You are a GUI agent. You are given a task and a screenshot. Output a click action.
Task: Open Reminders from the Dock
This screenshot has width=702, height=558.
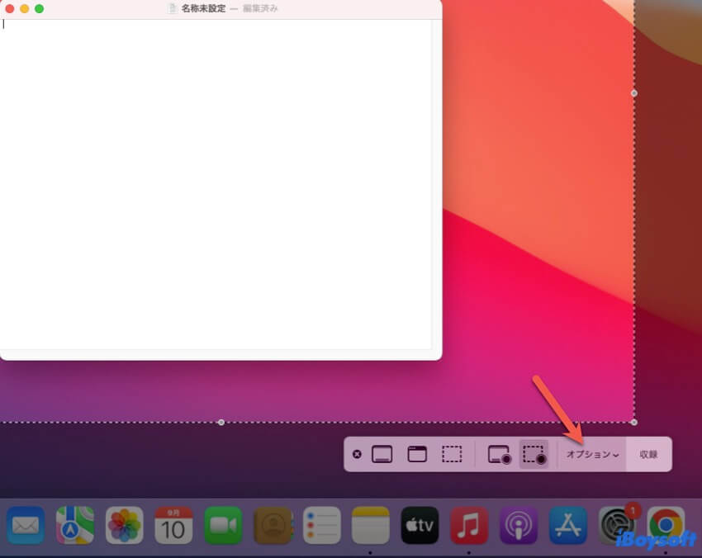click(x=321, y=525)
